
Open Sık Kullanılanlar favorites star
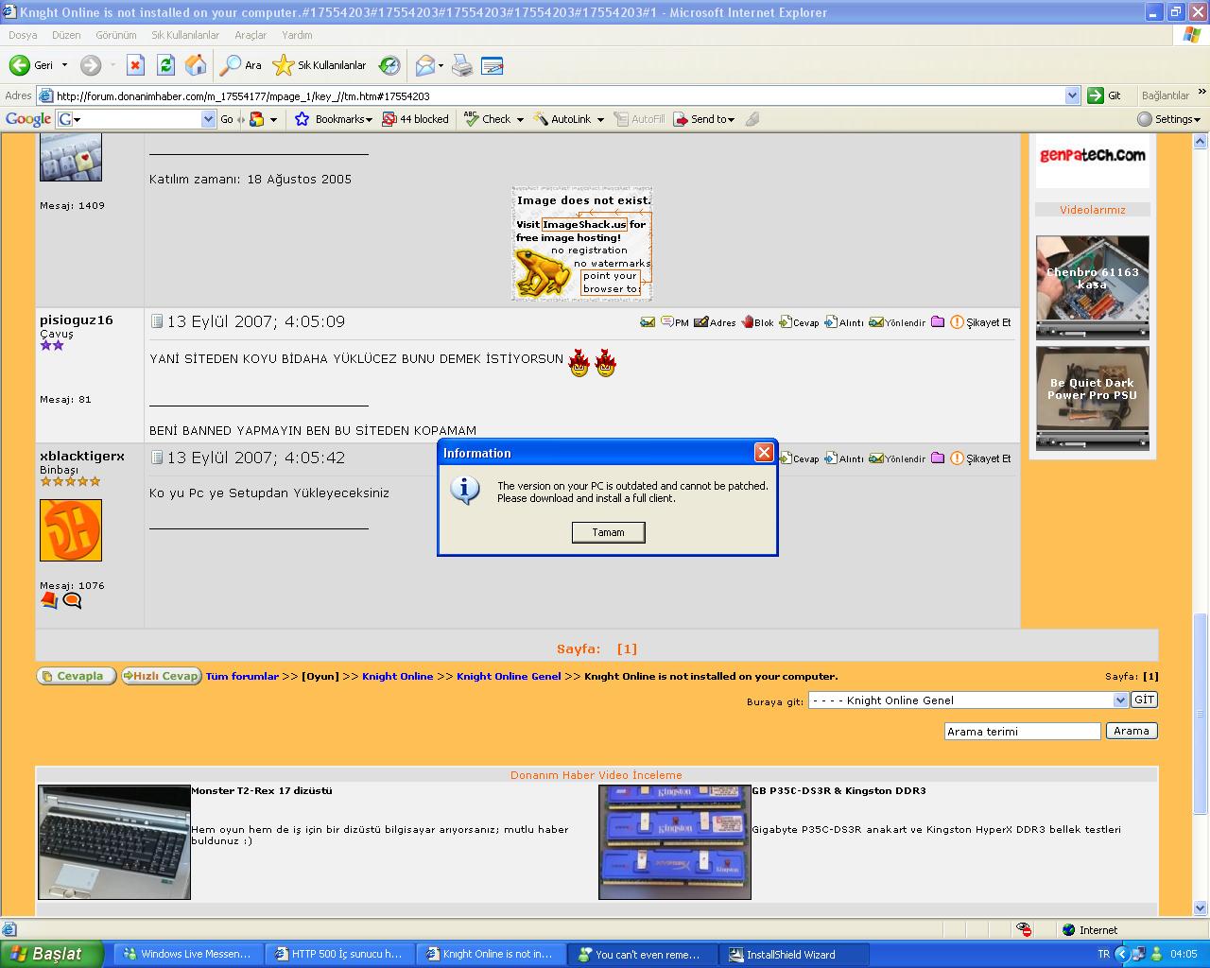click(320, 65)
